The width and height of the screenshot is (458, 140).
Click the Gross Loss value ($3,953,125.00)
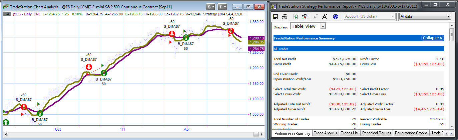(x=429, y=64)
